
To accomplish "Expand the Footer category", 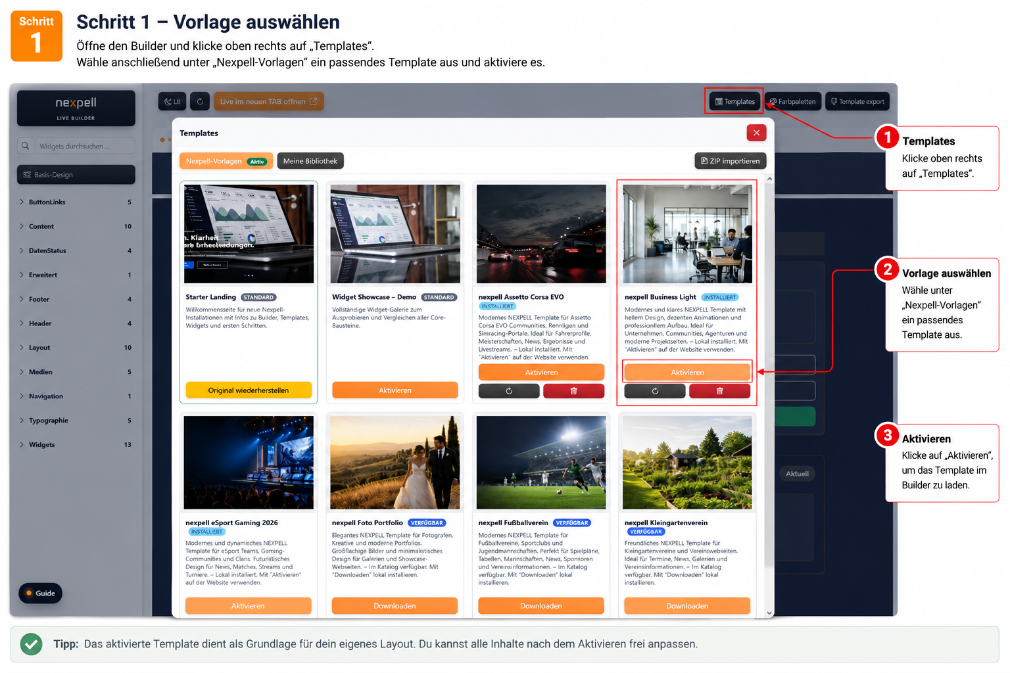I will tap(76, 300).
